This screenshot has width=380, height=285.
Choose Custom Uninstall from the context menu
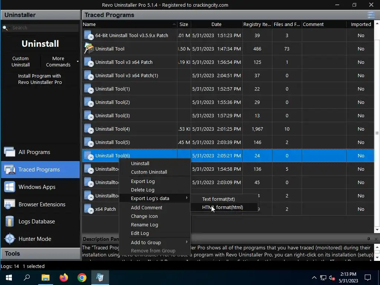[155, 172]
